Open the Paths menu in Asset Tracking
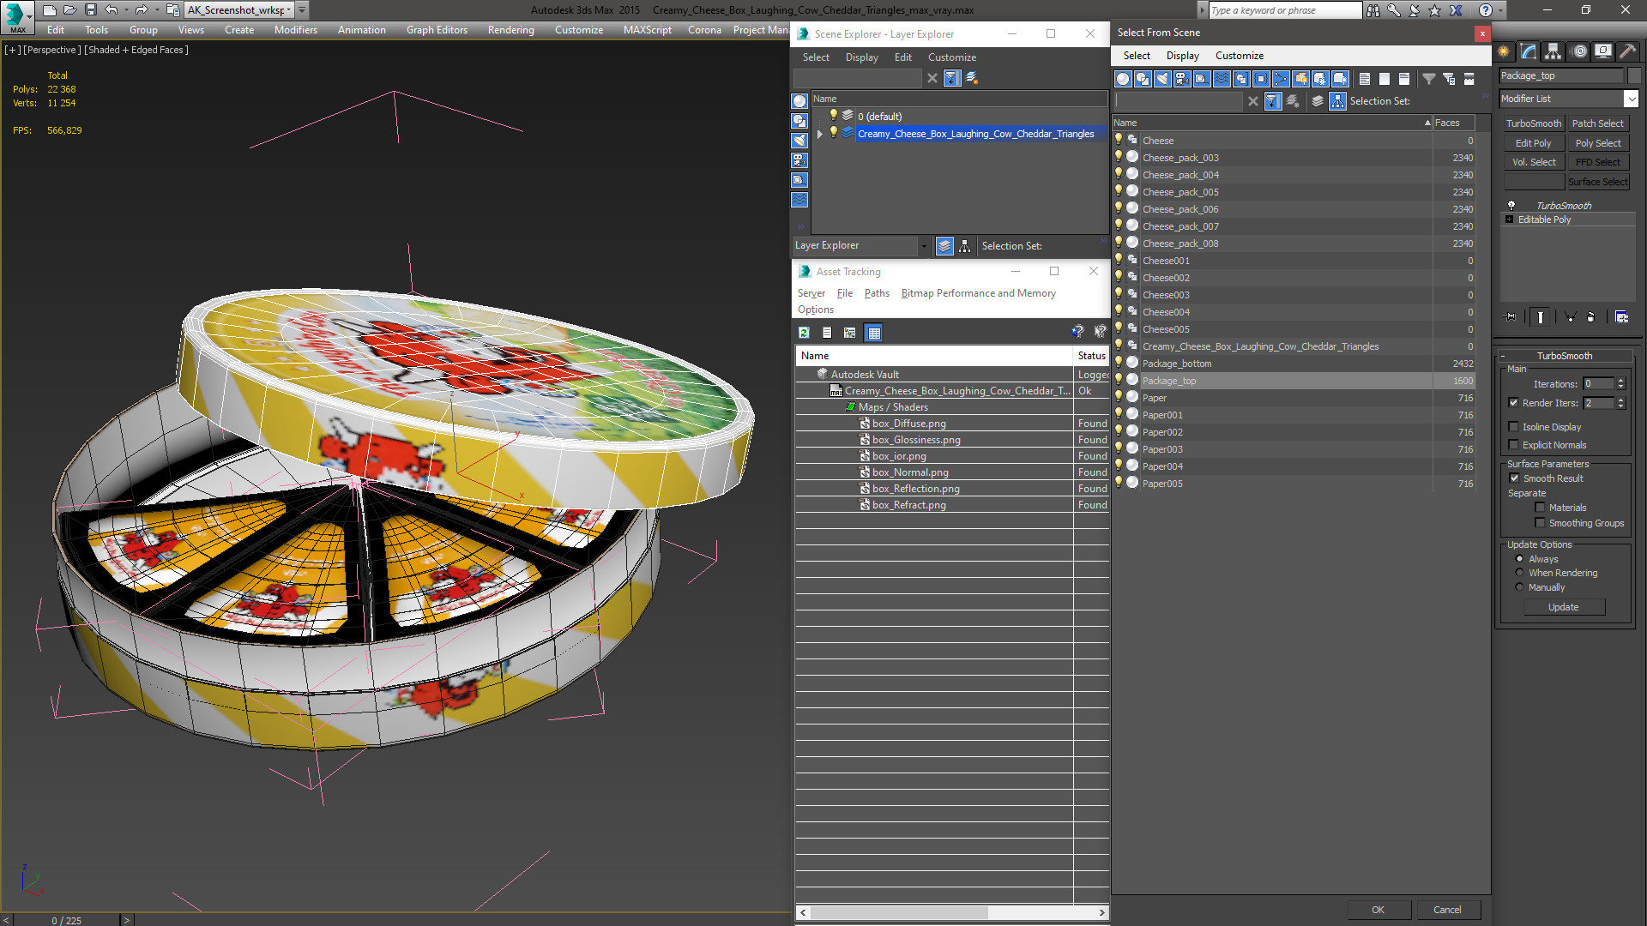The height and width of the screenshot is (926, 1647). tap(877, 293)
